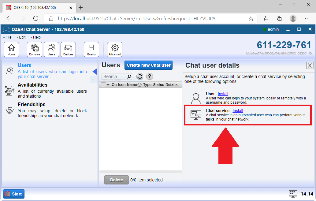The width and height of the screenshot is (316, 201).
Task: Open the Name column sort dropdown
Action: [x=139, y=84]
